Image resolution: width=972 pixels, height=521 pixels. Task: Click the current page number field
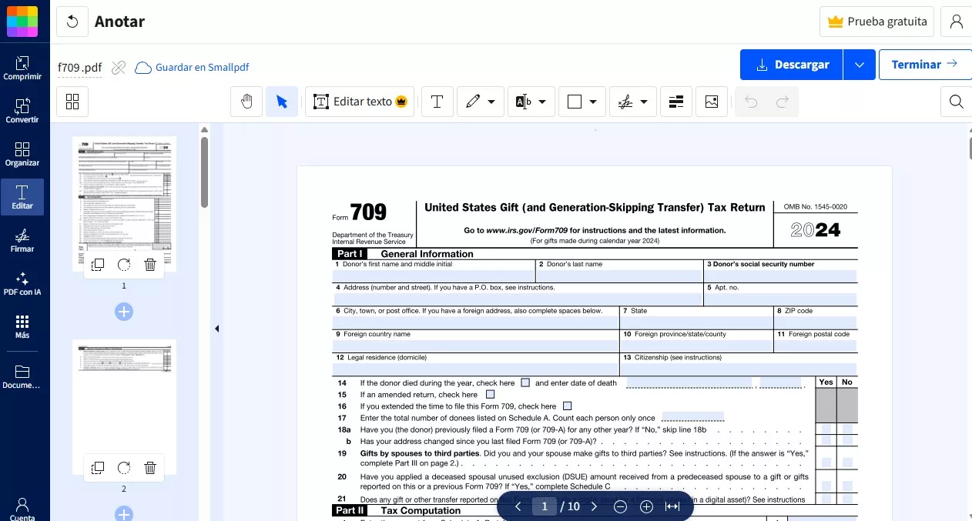pyautogui.click(x=545, y=506)
